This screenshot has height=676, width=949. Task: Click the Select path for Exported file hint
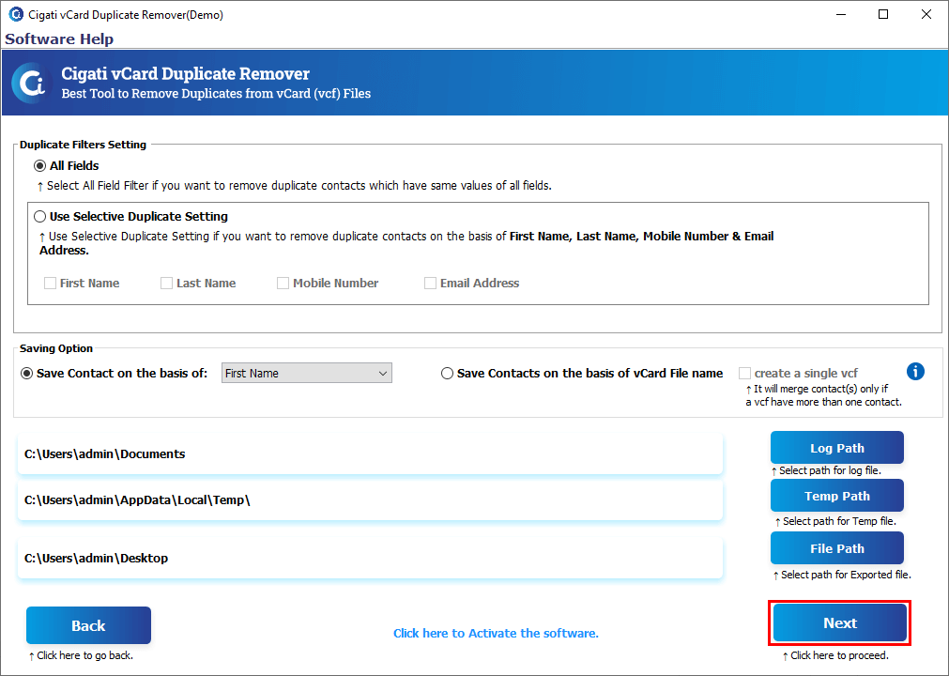click(842, 575)
